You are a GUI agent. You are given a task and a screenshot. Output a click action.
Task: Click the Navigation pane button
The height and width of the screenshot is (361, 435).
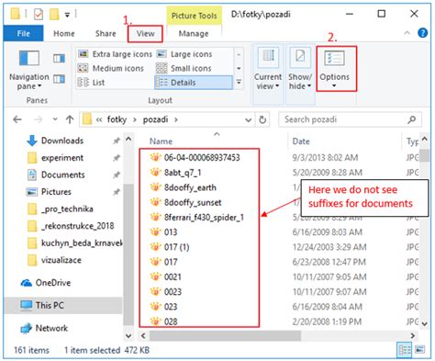[x=28, y=71]
